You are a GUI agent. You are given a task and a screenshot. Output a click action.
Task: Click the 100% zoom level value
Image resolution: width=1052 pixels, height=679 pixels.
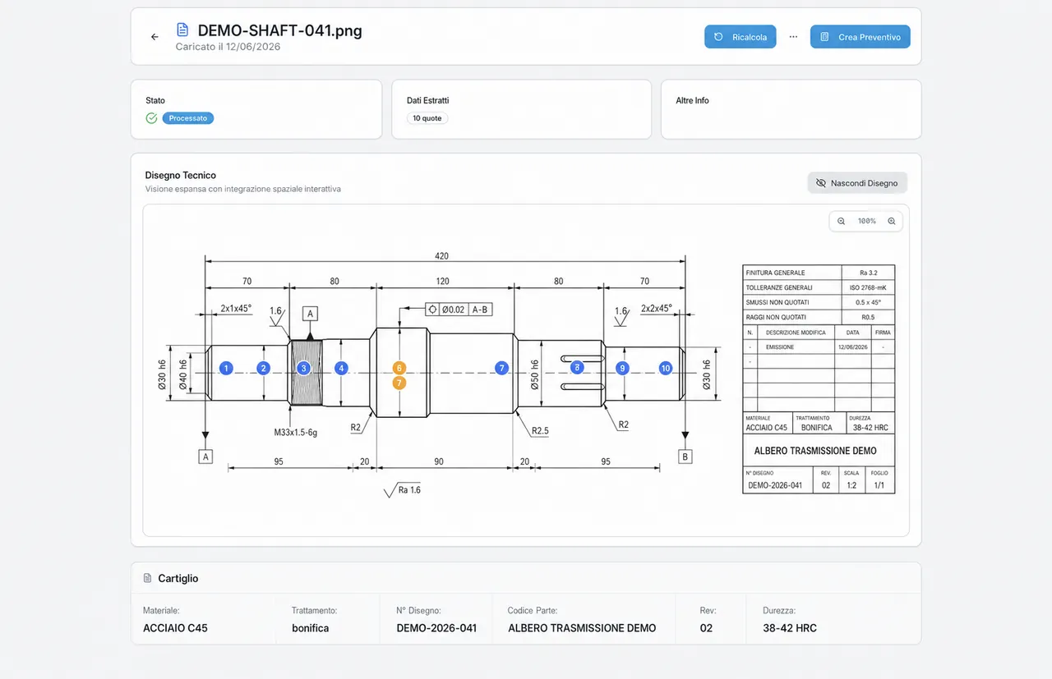point(866,222)
